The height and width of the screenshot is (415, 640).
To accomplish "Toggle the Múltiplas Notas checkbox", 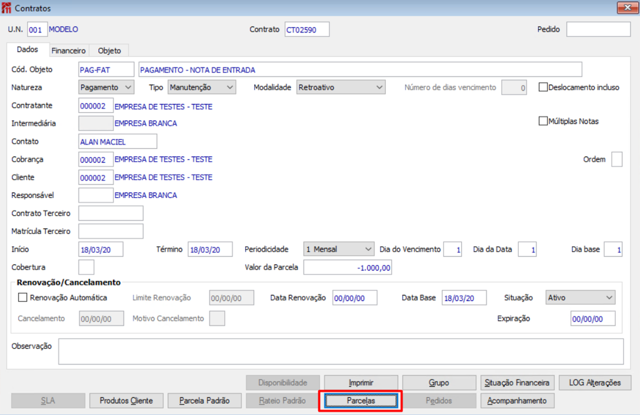I will point(543,121).
